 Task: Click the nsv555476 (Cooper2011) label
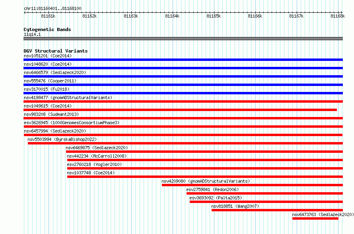click(50, 81)
